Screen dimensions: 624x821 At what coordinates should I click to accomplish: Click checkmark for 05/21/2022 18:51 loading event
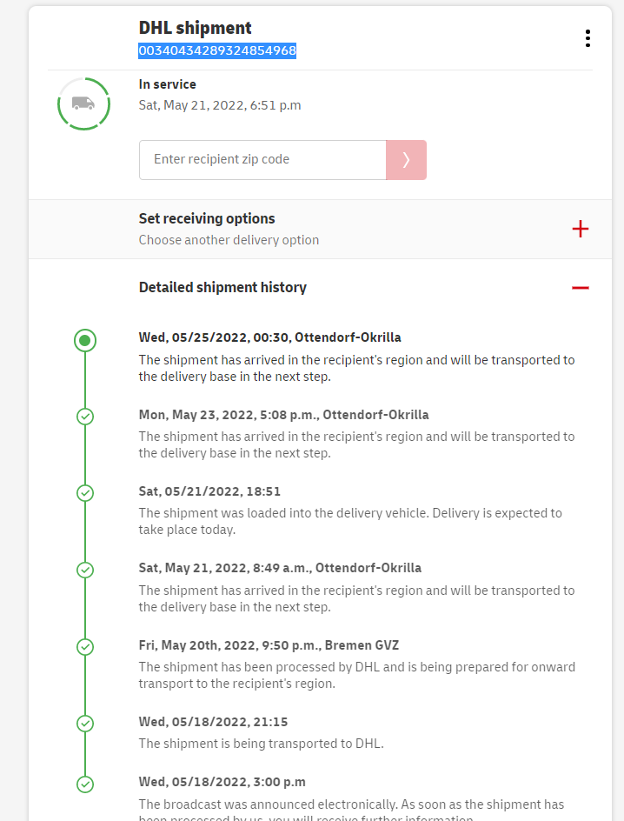(84, 493)
